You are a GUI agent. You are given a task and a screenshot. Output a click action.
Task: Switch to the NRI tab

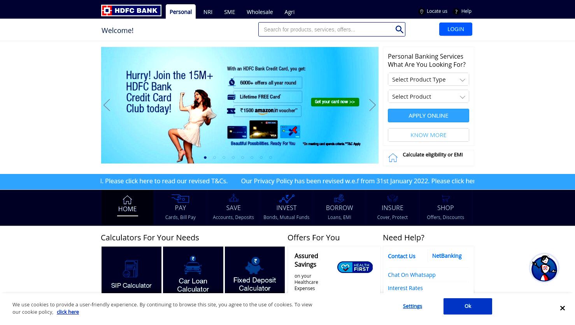coord(208,12)
